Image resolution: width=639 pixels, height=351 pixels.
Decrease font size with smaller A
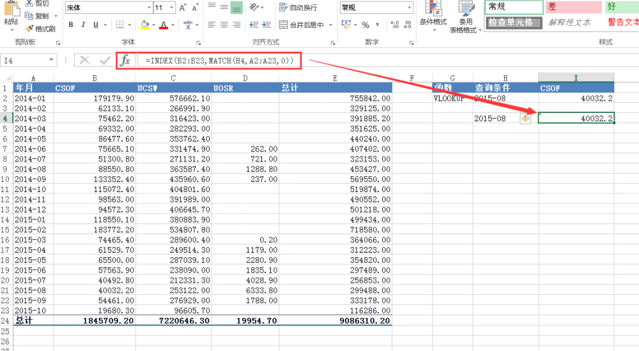tap(195, 7)
